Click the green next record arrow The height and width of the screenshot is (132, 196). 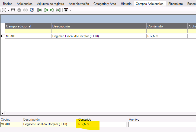tap(52, 10)
